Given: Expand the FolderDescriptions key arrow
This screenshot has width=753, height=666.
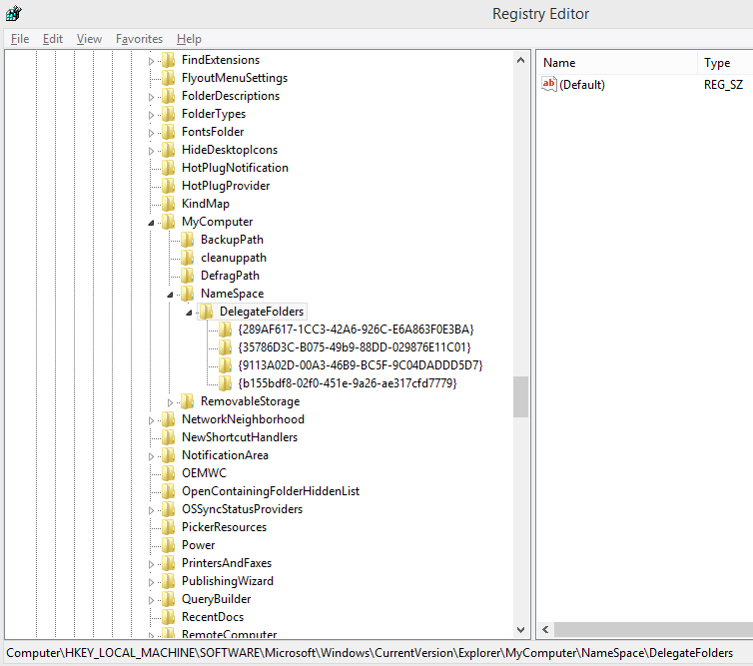Looking at the screenshot, I should pyautogui.click(x=153, y=97).
